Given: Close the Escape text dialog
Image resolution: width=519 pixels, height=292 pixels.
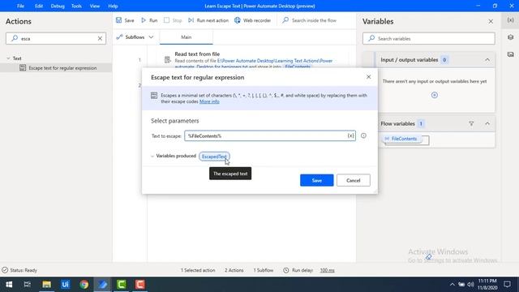Looking at the screenshot, I should click(368, 77).
